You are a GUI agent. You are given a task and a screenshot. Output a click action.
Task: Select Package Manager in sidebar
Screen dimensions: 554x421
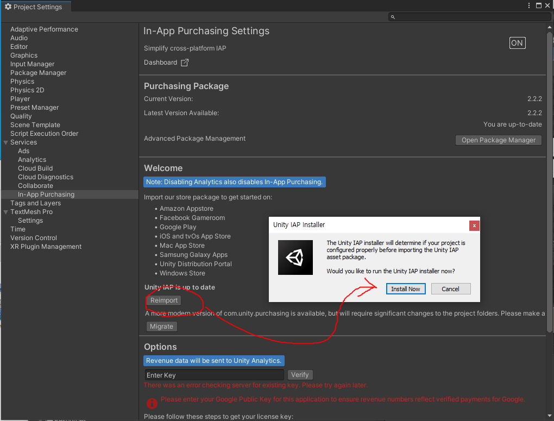pyautogui.click(x=38, y=73)
